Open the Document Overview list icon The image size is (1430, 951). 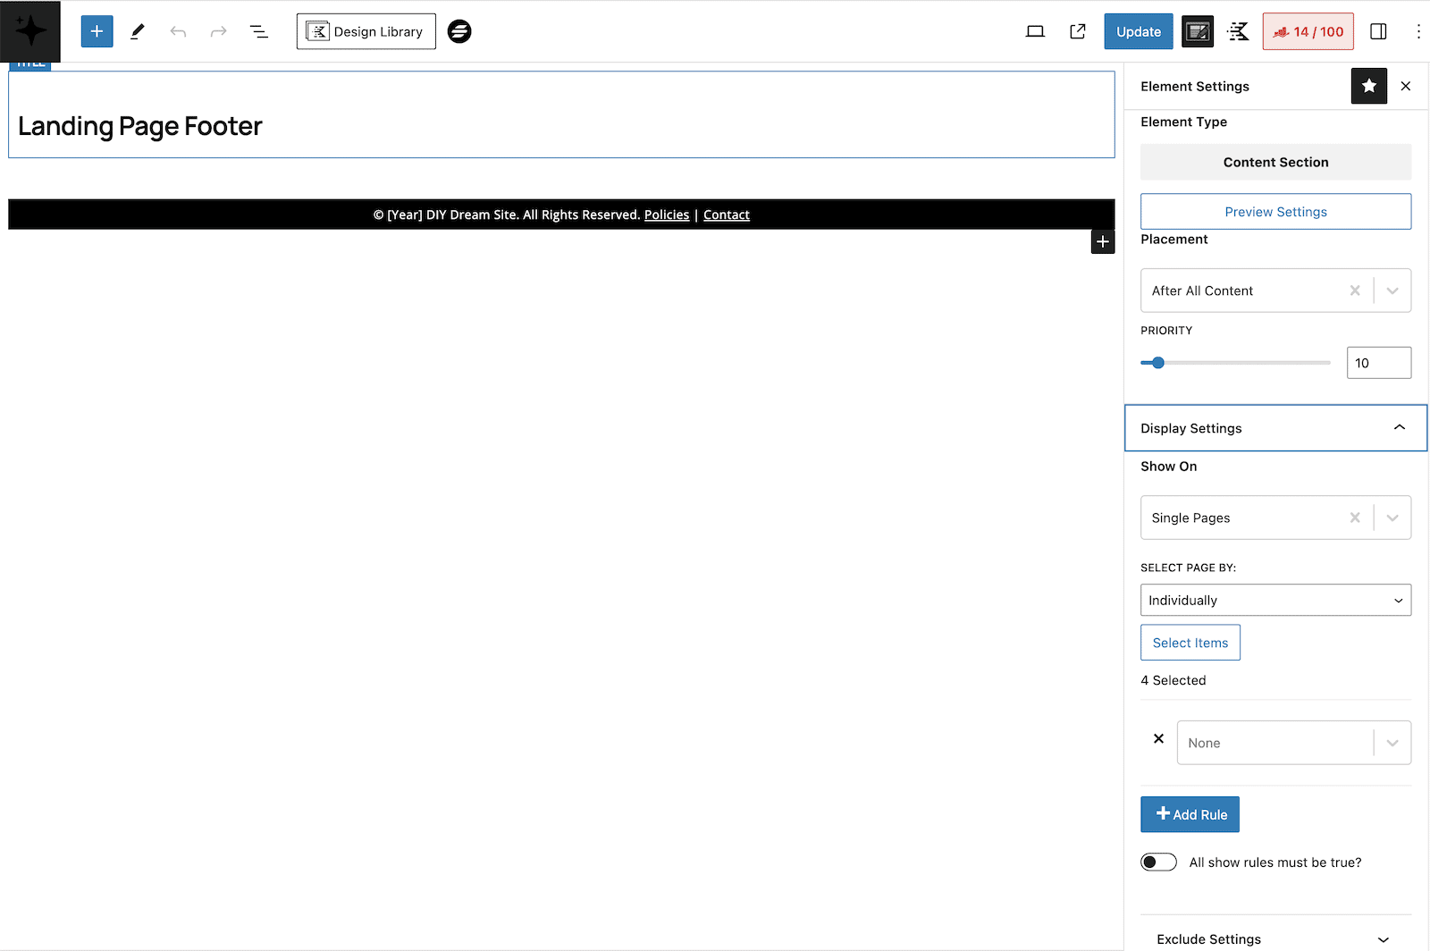259,31
